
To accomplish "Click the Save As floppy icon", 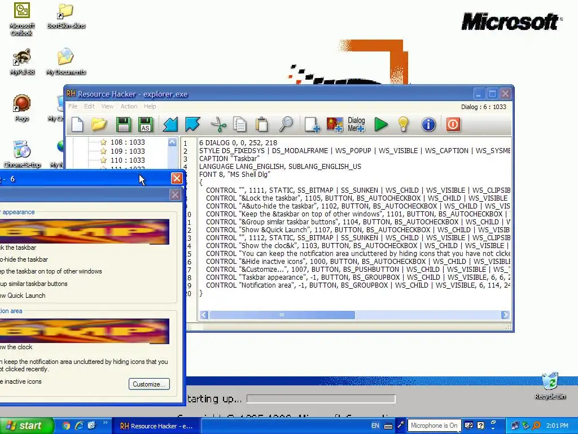I will [x=146, y=124].
